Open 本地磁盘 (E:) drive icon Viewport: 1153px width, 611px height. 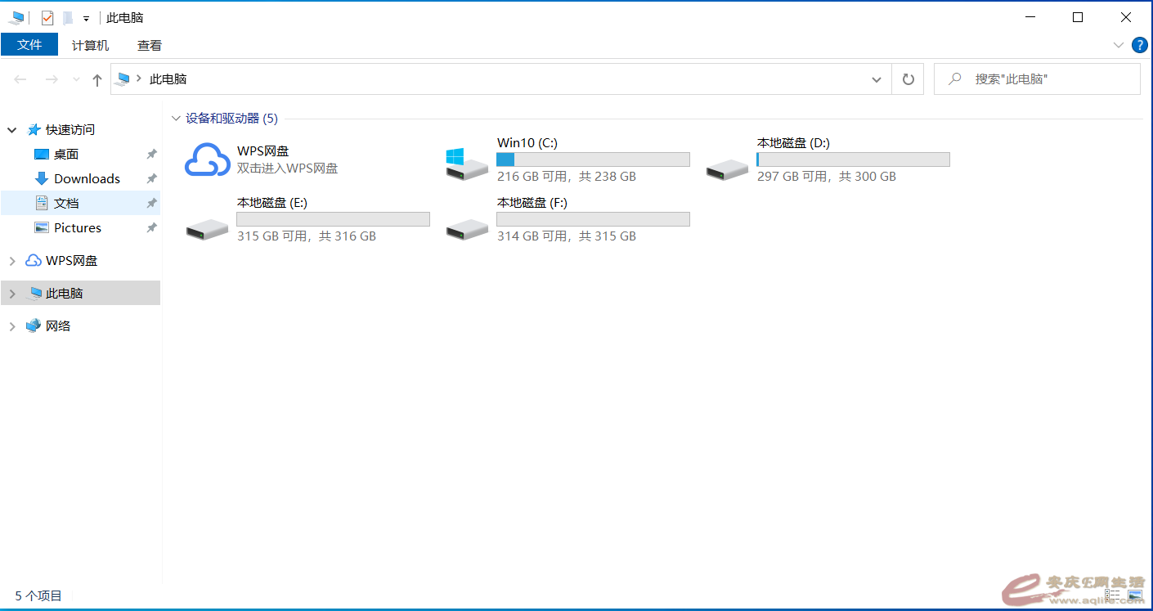click(x=207, y=228)
